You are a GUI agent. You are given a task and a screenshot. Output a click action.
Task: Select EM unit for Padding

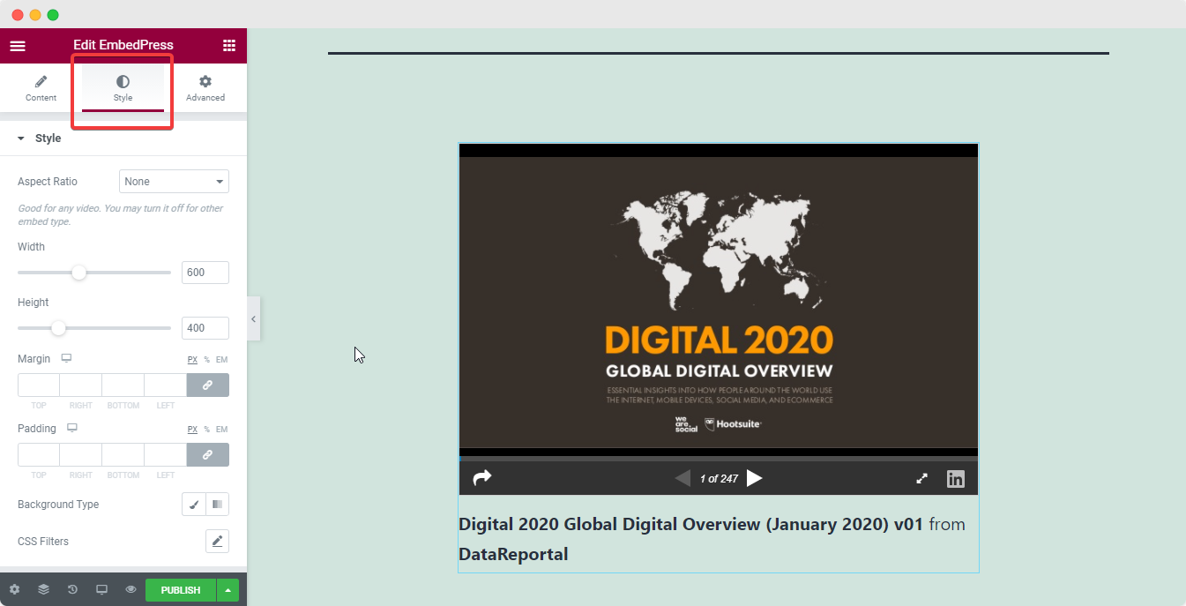222,430
